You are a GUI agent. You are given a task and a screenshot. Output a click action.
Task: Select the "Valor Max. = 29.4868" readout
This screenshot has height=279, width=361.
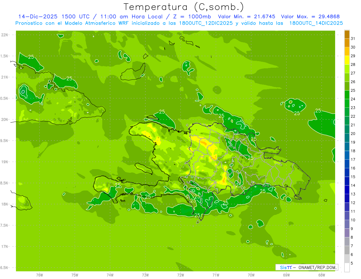click(x=310, y=17)
